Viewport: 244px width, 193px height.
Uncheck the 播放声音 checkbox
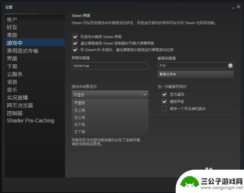point(164,102)
